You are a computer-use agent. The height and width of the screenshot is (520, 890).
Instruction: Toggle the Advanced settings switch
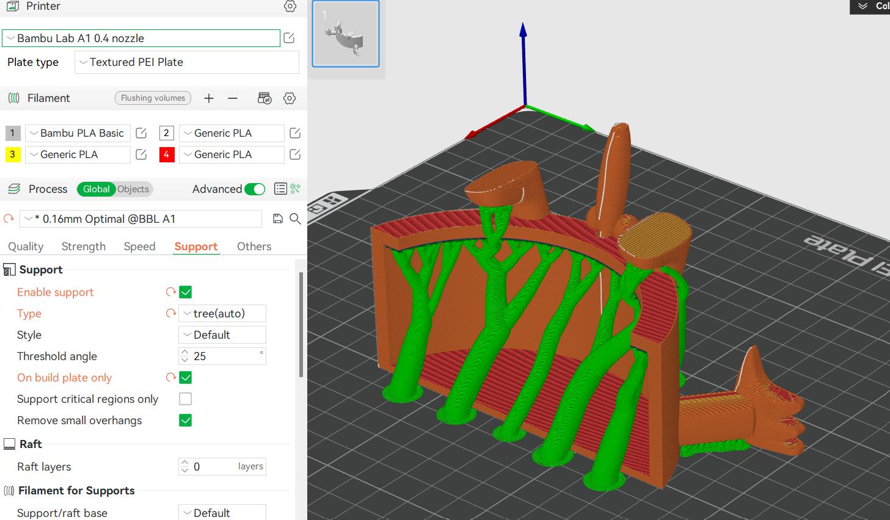[255, 189]
